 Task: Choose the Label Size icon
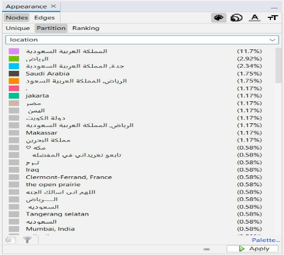point(273,18)
